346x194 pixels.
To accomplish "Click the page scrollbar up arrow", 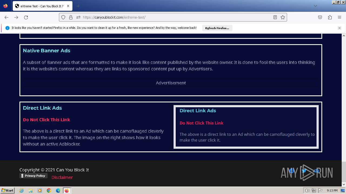I will pyautogui.click(x=344, y=36).
